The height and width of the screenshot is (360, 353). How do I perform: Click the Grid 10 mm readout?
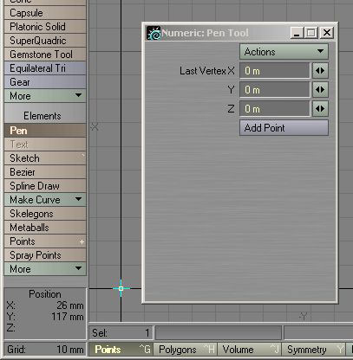click(45, 350)
